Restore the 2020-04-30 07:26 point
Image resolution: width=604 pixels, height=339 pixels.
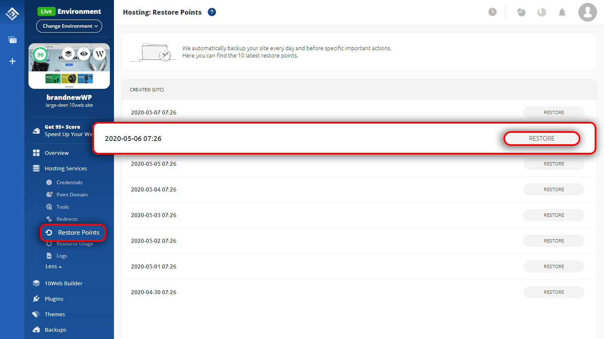coord(554,292)
